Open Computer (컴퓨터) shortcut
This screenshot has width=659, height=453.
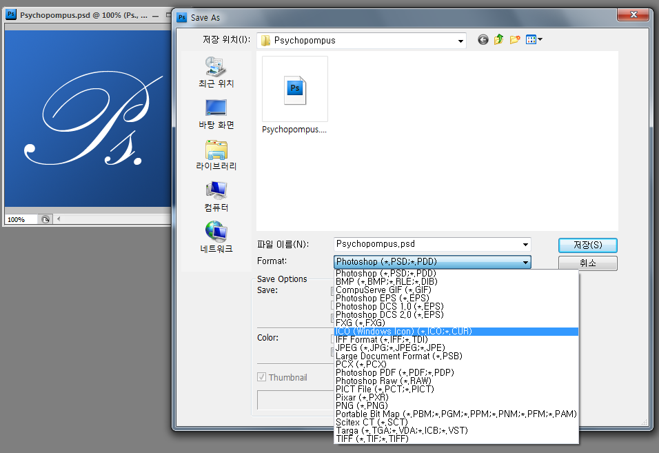[216, 197]
